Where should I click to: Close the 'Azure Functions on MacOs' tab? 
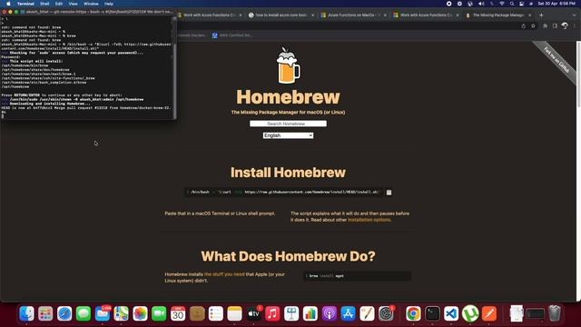click(385, 15)
